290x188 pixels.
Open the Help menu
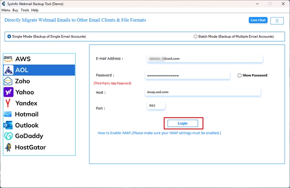point(35,10)
